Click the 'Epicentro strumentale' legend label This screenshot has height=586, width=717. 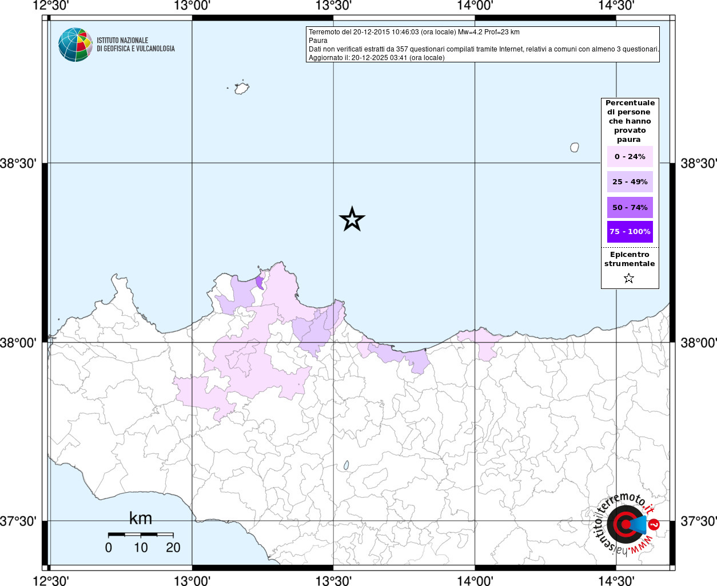click(630, 259)
